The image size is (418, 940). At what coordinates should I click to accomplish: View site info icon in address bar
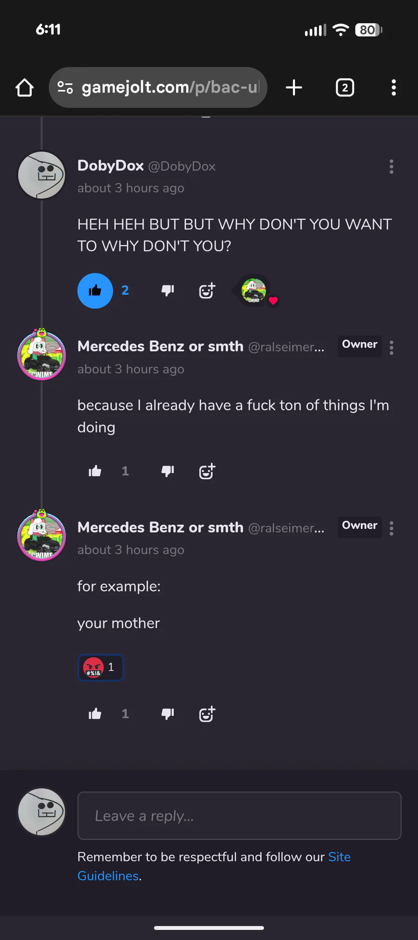65,87
